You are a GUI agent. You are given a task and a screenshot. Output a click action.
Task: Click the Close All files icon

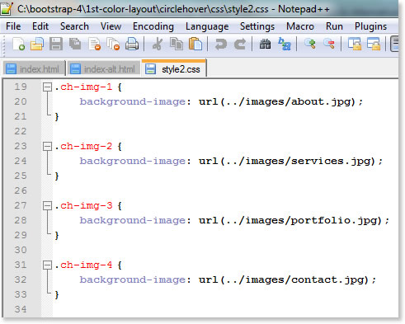[113, 44]
